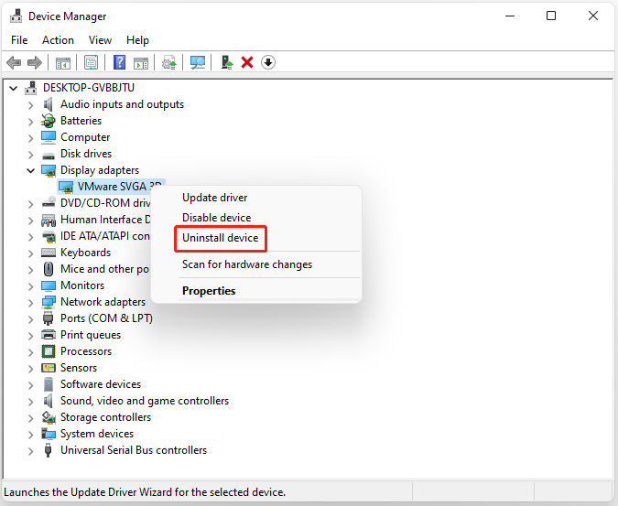This screenshot has height=506, width=618.
Task: Expand the DVD/CD-ROM drives arrow
Action: (31, 204)
